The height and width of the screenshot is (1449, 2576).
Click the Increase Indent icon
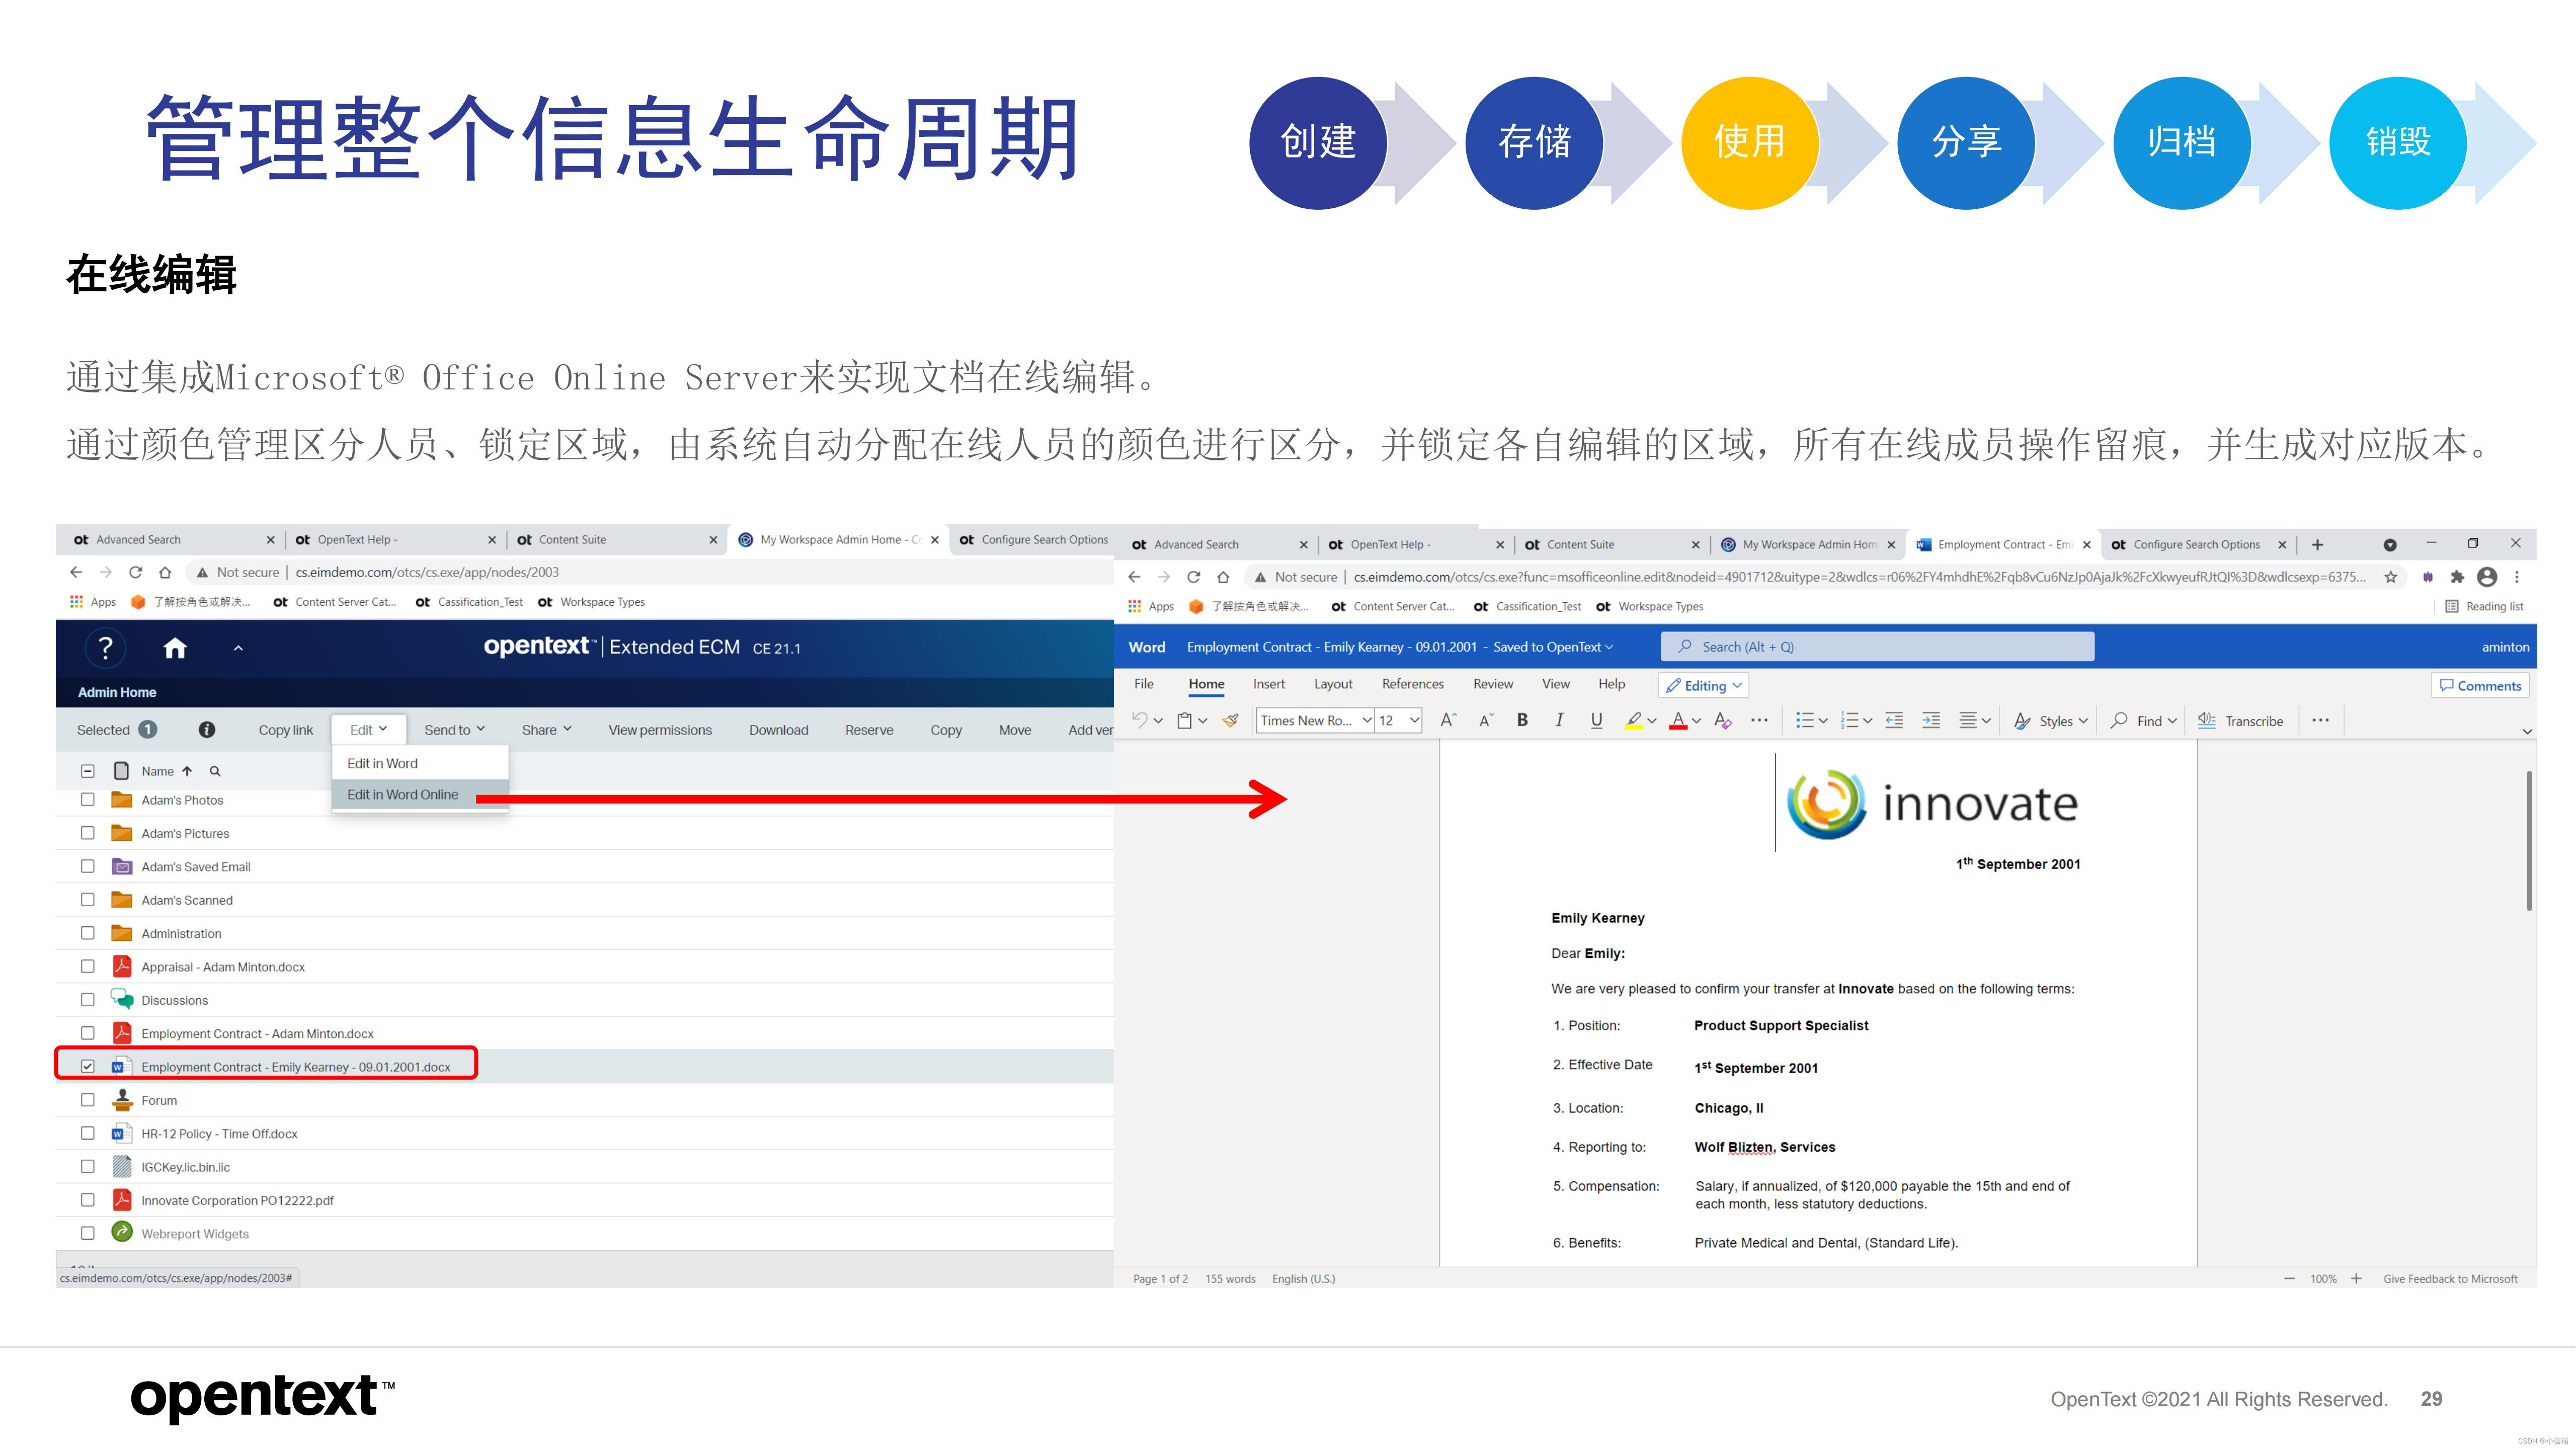[x=1930, y=720]
